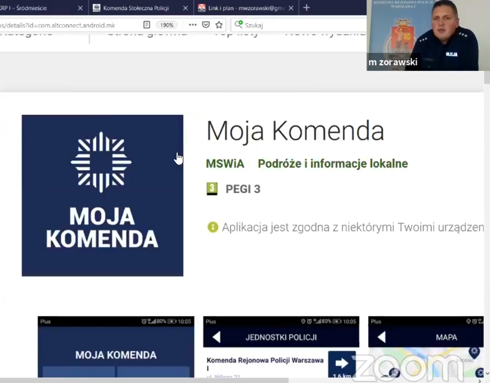Open the MOJA KOMENDA home screenshot
This screenshot has width=490, height=383.
pos(116,347)
